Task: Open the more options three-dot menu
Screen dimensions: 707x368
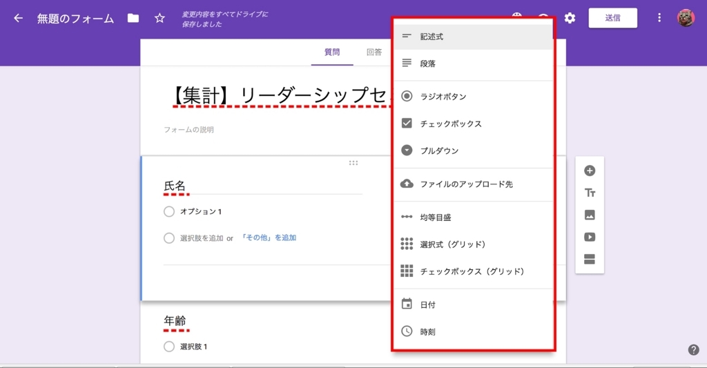Action: click(x=659, y=17)
